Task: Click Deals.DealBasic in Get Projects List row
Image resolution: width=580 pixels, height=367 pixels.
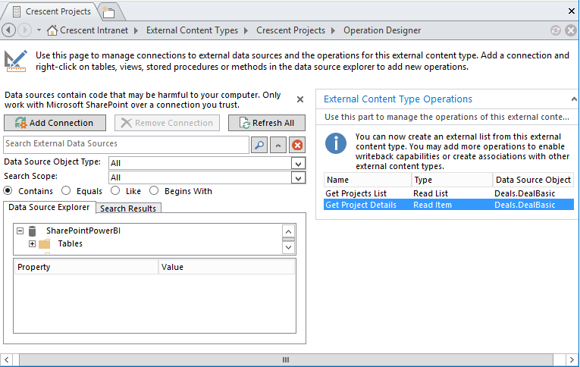Action: (x=525, y=193)
